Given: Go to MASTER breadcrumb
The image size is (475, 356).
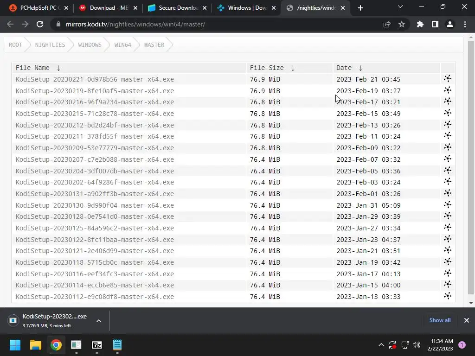Looking at the screenshot, I should [x=154, y=45].
